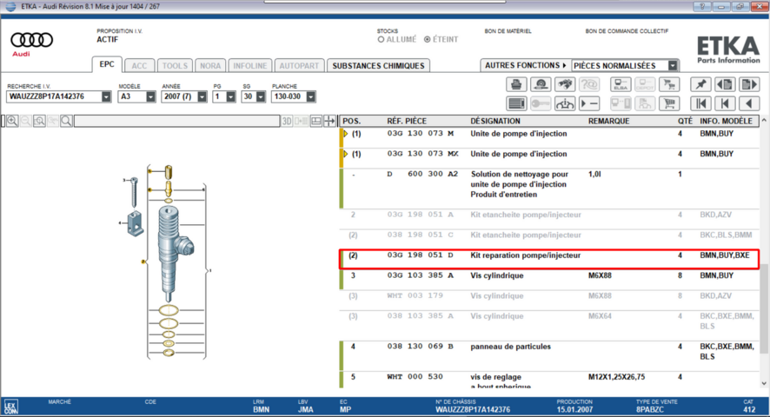Click the triangle-and-dash toggle icon
The height and width of the screenshot is (417, 770).
[x=588, y=103]
